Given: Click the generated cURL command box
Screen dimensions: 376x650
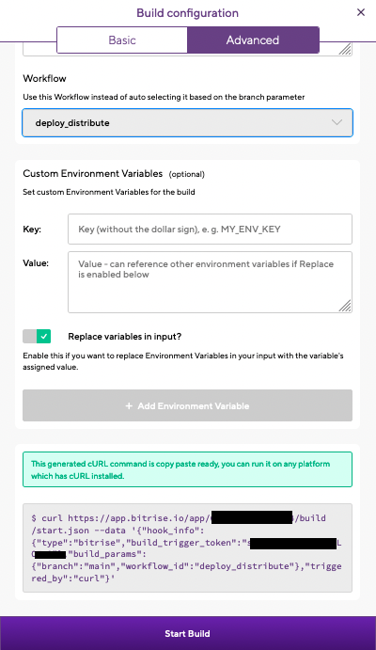Looking at the screenshot, I should point(188,548).
